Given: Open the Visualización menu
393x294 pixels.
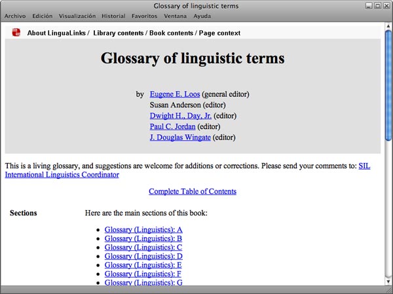Looking at the screenshot, I should (x=77, y=16).
